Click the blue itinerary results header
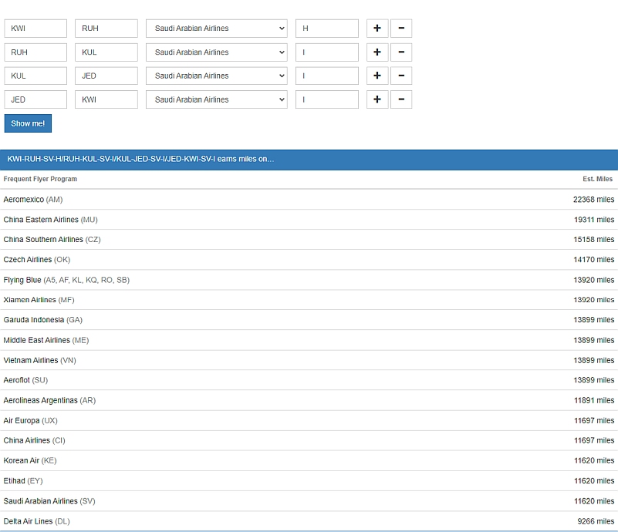This screenshot has height=532, width=618. click(x=309, y=160)
